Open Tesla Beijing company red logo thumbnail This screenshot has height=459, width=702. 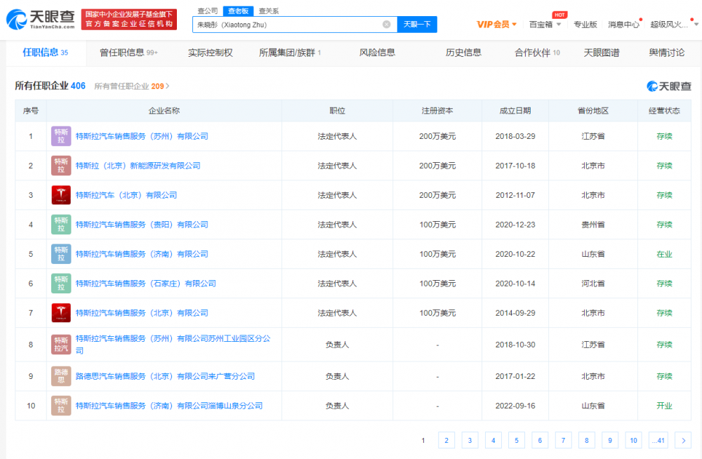[x=61, y=195]
